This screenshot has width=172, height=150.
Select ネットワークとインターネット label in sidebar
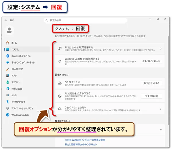(x=23, y=63)
